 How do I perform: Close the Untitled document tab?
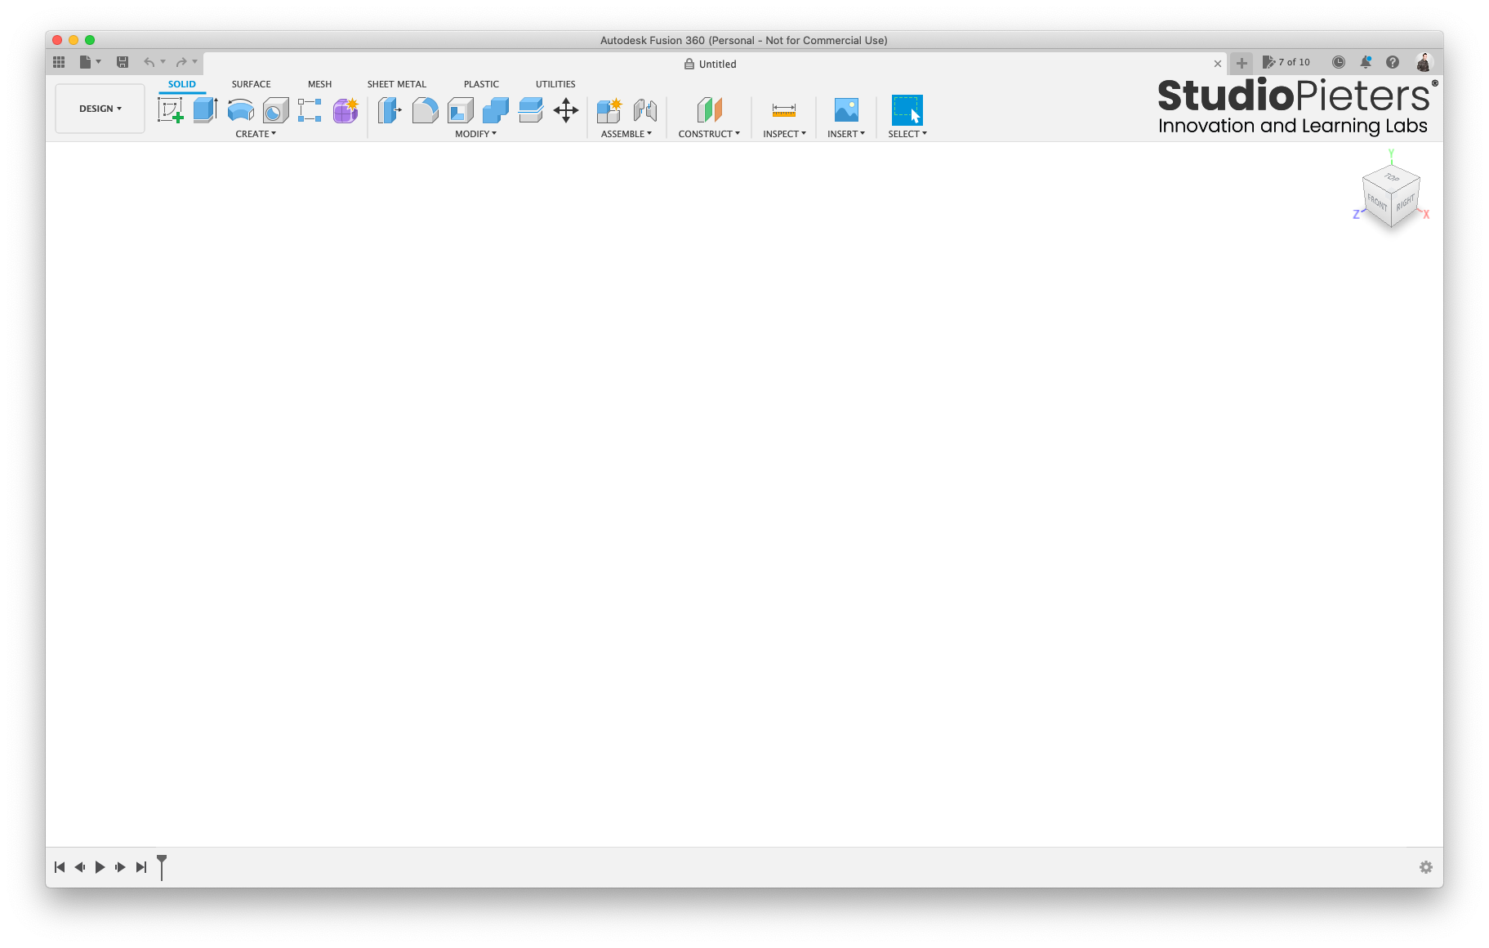click(x=1218, y=64)
